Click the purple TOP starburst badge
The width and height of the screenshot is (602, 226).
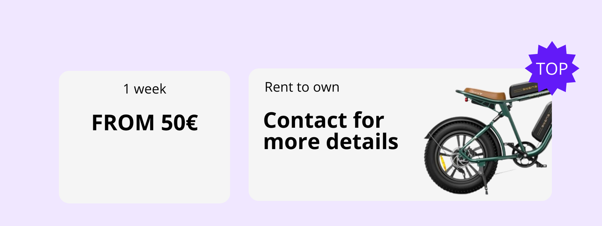coord(552,69)
